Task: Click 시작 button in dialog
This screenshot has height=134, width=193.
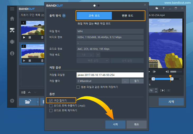Action: click(x=115, y=124)
